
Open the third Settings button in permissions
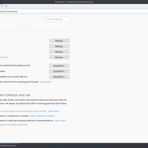[59, 52]
